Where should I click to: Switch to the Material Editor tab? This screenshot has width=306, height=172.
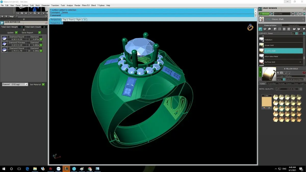tap(270, 25)
